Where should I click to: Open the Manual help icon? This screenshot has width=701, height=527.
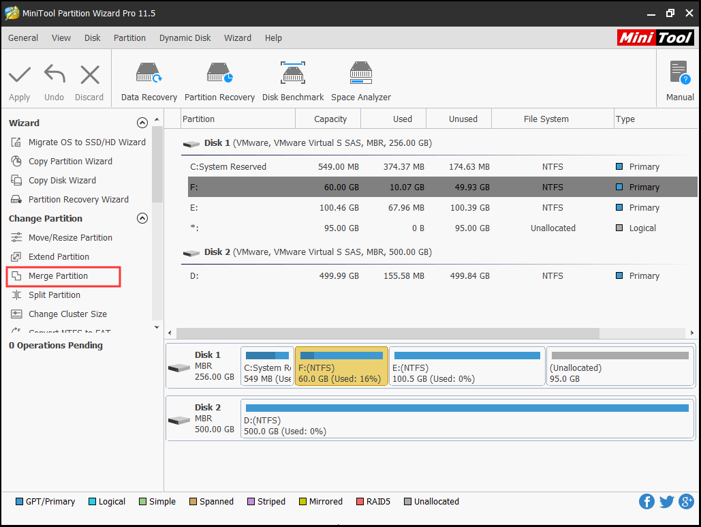pos(680,72)
